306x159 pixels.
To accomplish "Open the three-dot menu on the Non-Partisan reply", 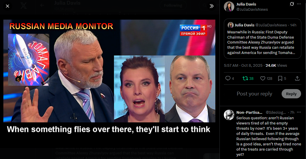I will 299,112.
